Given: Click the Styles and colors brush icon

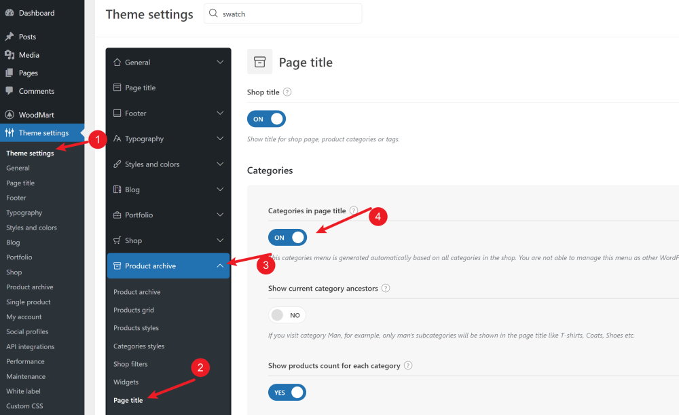Looking at the screenshot, I should tap(117, 164).
